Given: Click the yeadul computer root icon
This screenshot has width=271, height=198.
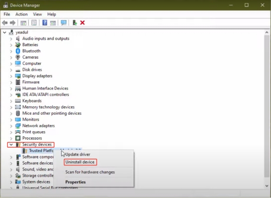Looking at the screenshot, I should point(11,32).
